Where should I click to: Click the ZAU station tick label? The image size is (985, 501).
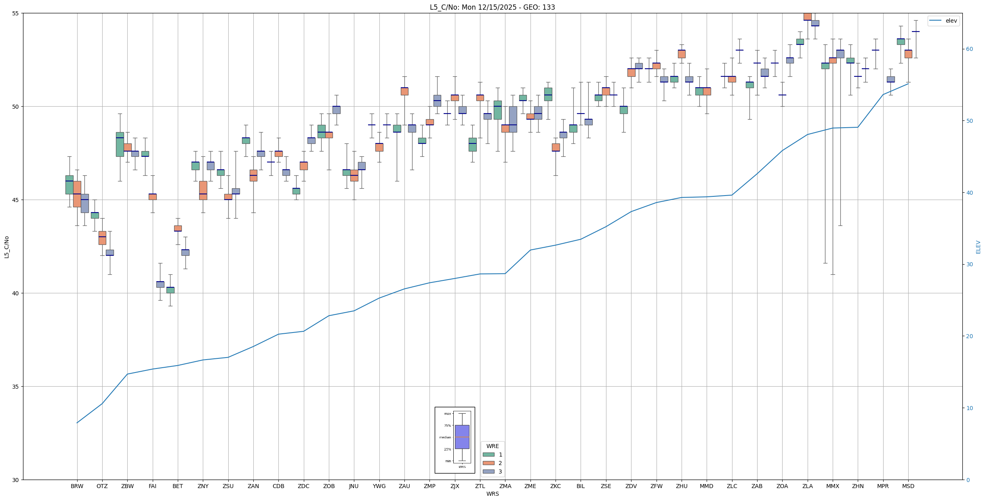pos(404,486)
